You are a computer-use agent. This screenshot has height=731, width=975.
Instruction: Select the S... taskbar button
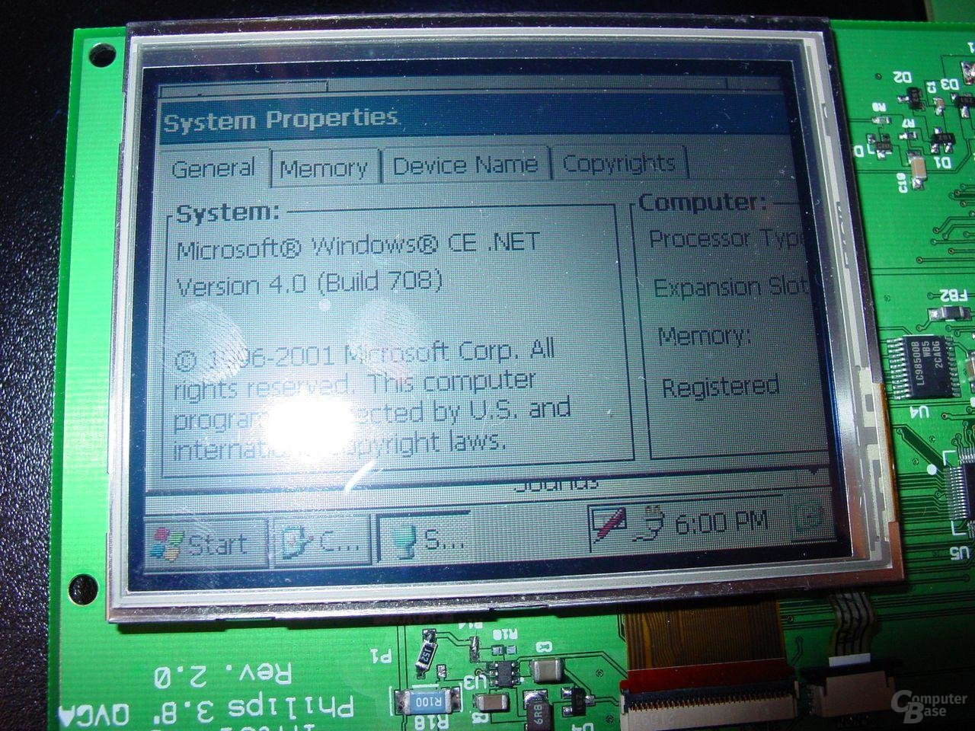tap(427, 539)
